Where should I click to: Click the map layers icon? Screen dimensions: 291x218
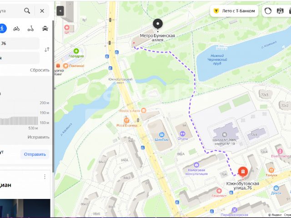[280, 11]
